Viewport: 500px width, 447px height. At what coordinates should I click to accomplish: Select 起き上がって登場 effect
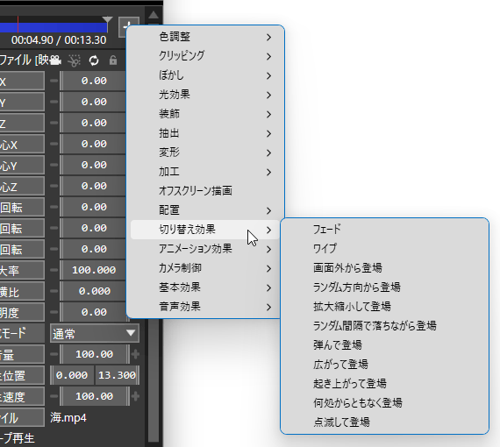384,384
